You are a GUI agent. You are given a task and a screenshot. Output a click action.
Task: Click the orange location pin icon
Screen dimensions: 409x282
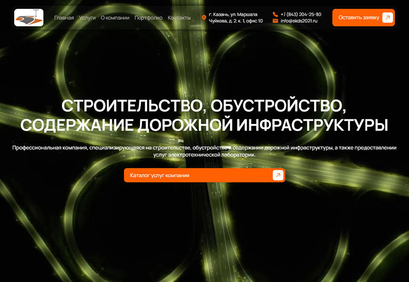204,18
